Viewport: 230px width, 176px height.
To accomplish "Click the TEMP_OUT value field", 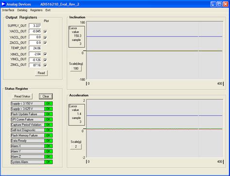I will 35,48.
